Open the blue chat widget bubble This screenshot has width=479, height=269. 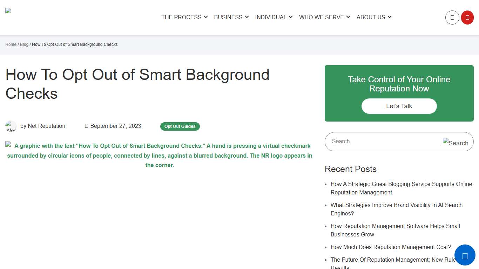click(x=465, y=255)
